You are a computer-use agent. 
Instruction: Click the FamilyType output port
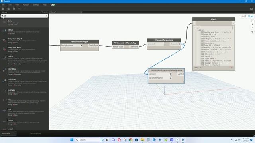coord(93,46)
